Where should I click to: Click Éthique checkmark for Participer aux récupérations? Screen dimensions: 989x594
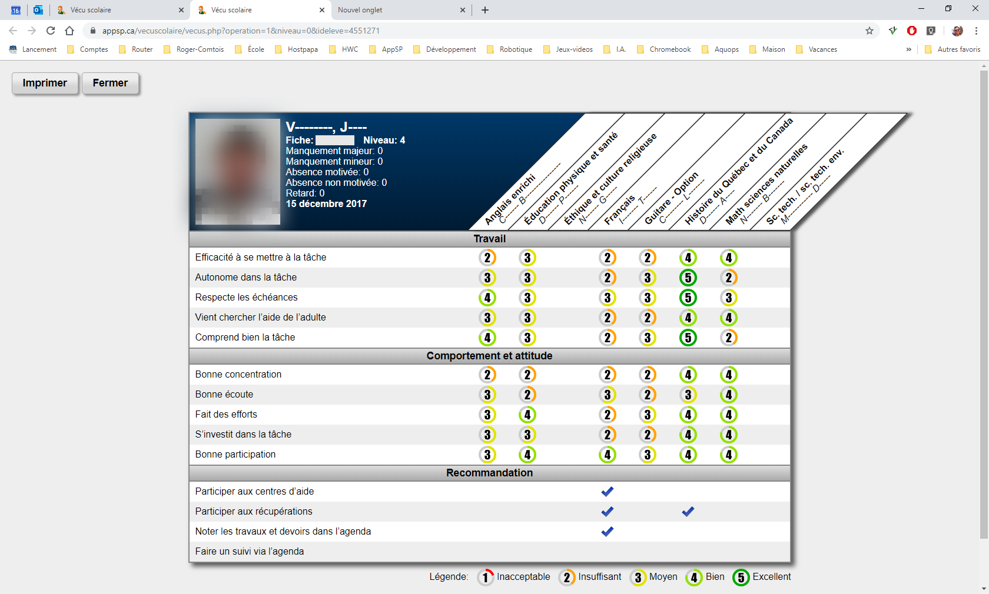(608, 511)
